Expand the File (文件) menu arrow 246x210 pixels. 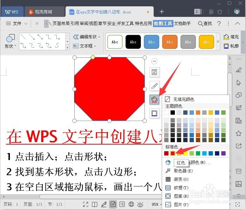point(26,24)
